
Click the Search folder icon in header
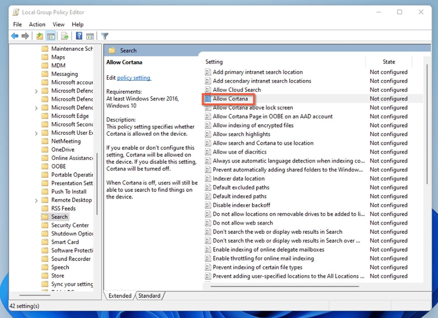(x=112, y=50)
